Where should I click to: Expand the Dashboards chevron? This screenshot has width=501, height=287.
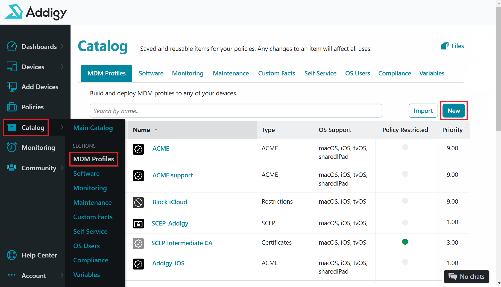pos(62,46)
